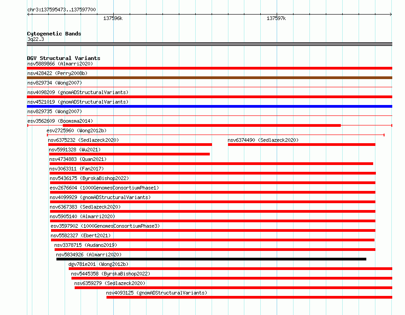
Task: Open nsv4098209 gnomAD variant label
Action: click(x=78, y=92)
